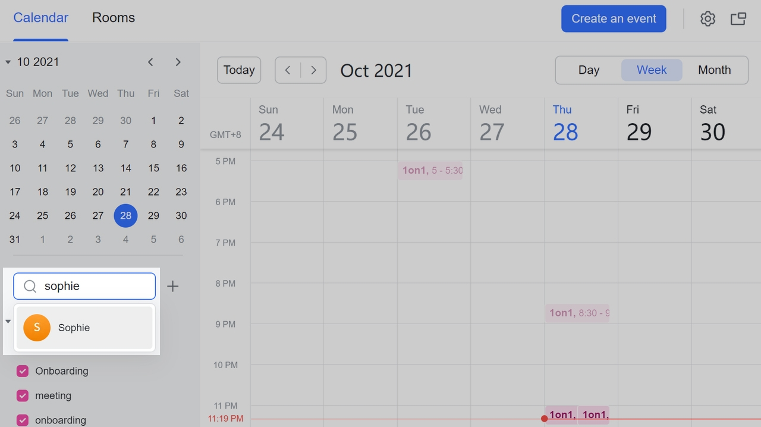This screenshot has width=761, height=427.
Task: Click the plus icon beside the search box
Action: (x=172, y=286)
